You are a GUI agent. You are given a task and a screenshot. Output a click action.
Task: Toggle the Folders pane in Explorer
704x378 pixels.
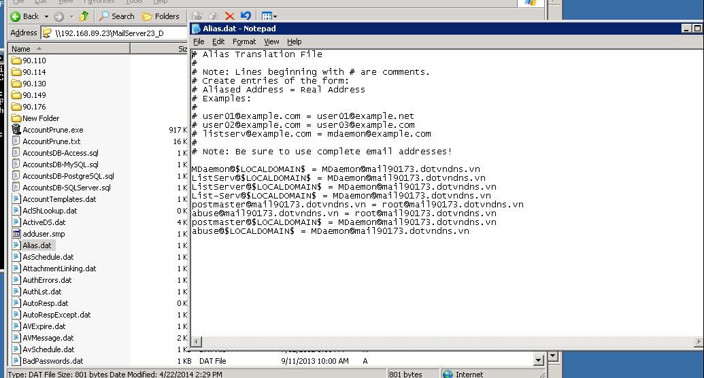(161, 16)
